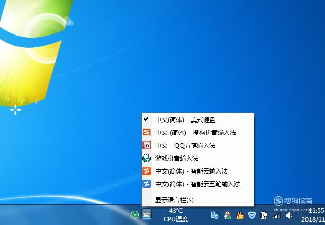Click the doctor figure tray icon
The image size is (325, 225).
[227, 215]
